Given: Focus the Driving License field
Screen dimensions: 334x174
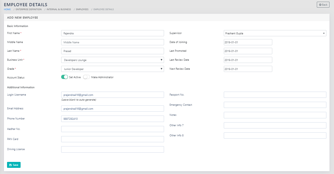Looking at the screenshot, I should [112, 149].
